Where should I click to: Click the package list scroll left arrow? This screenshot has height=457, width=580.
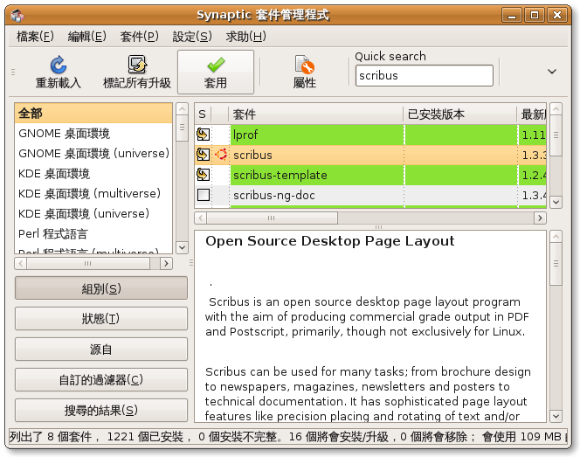tap(201, 218)
